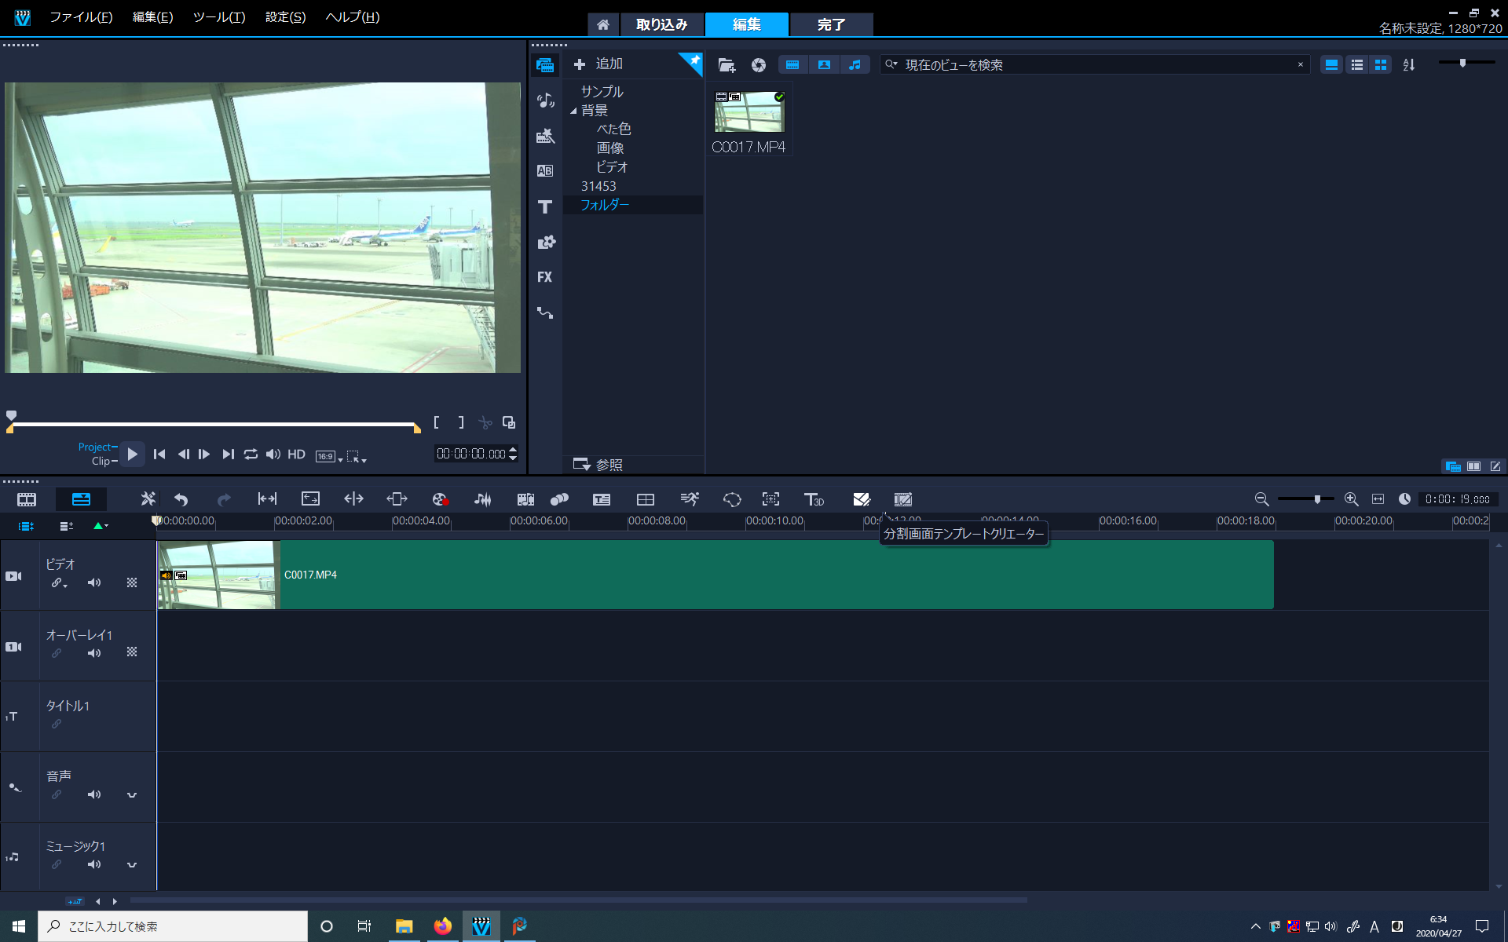Open the customize toolbar tools icon

[148, 499]
